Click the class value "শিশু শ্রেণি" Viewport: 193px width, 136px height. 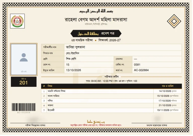(71, 59)
